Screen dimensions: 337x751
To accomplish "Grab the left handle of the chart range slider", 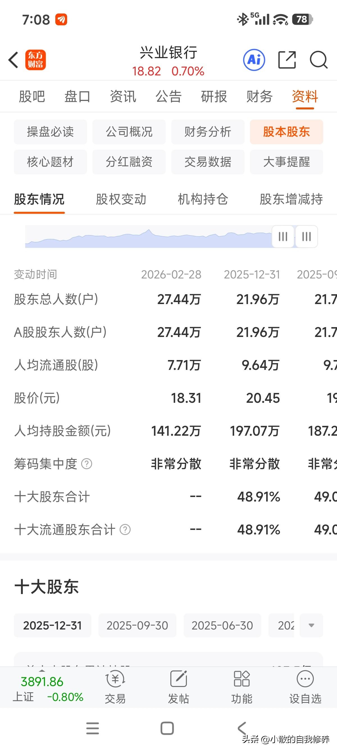I will [x=283, y=237].
